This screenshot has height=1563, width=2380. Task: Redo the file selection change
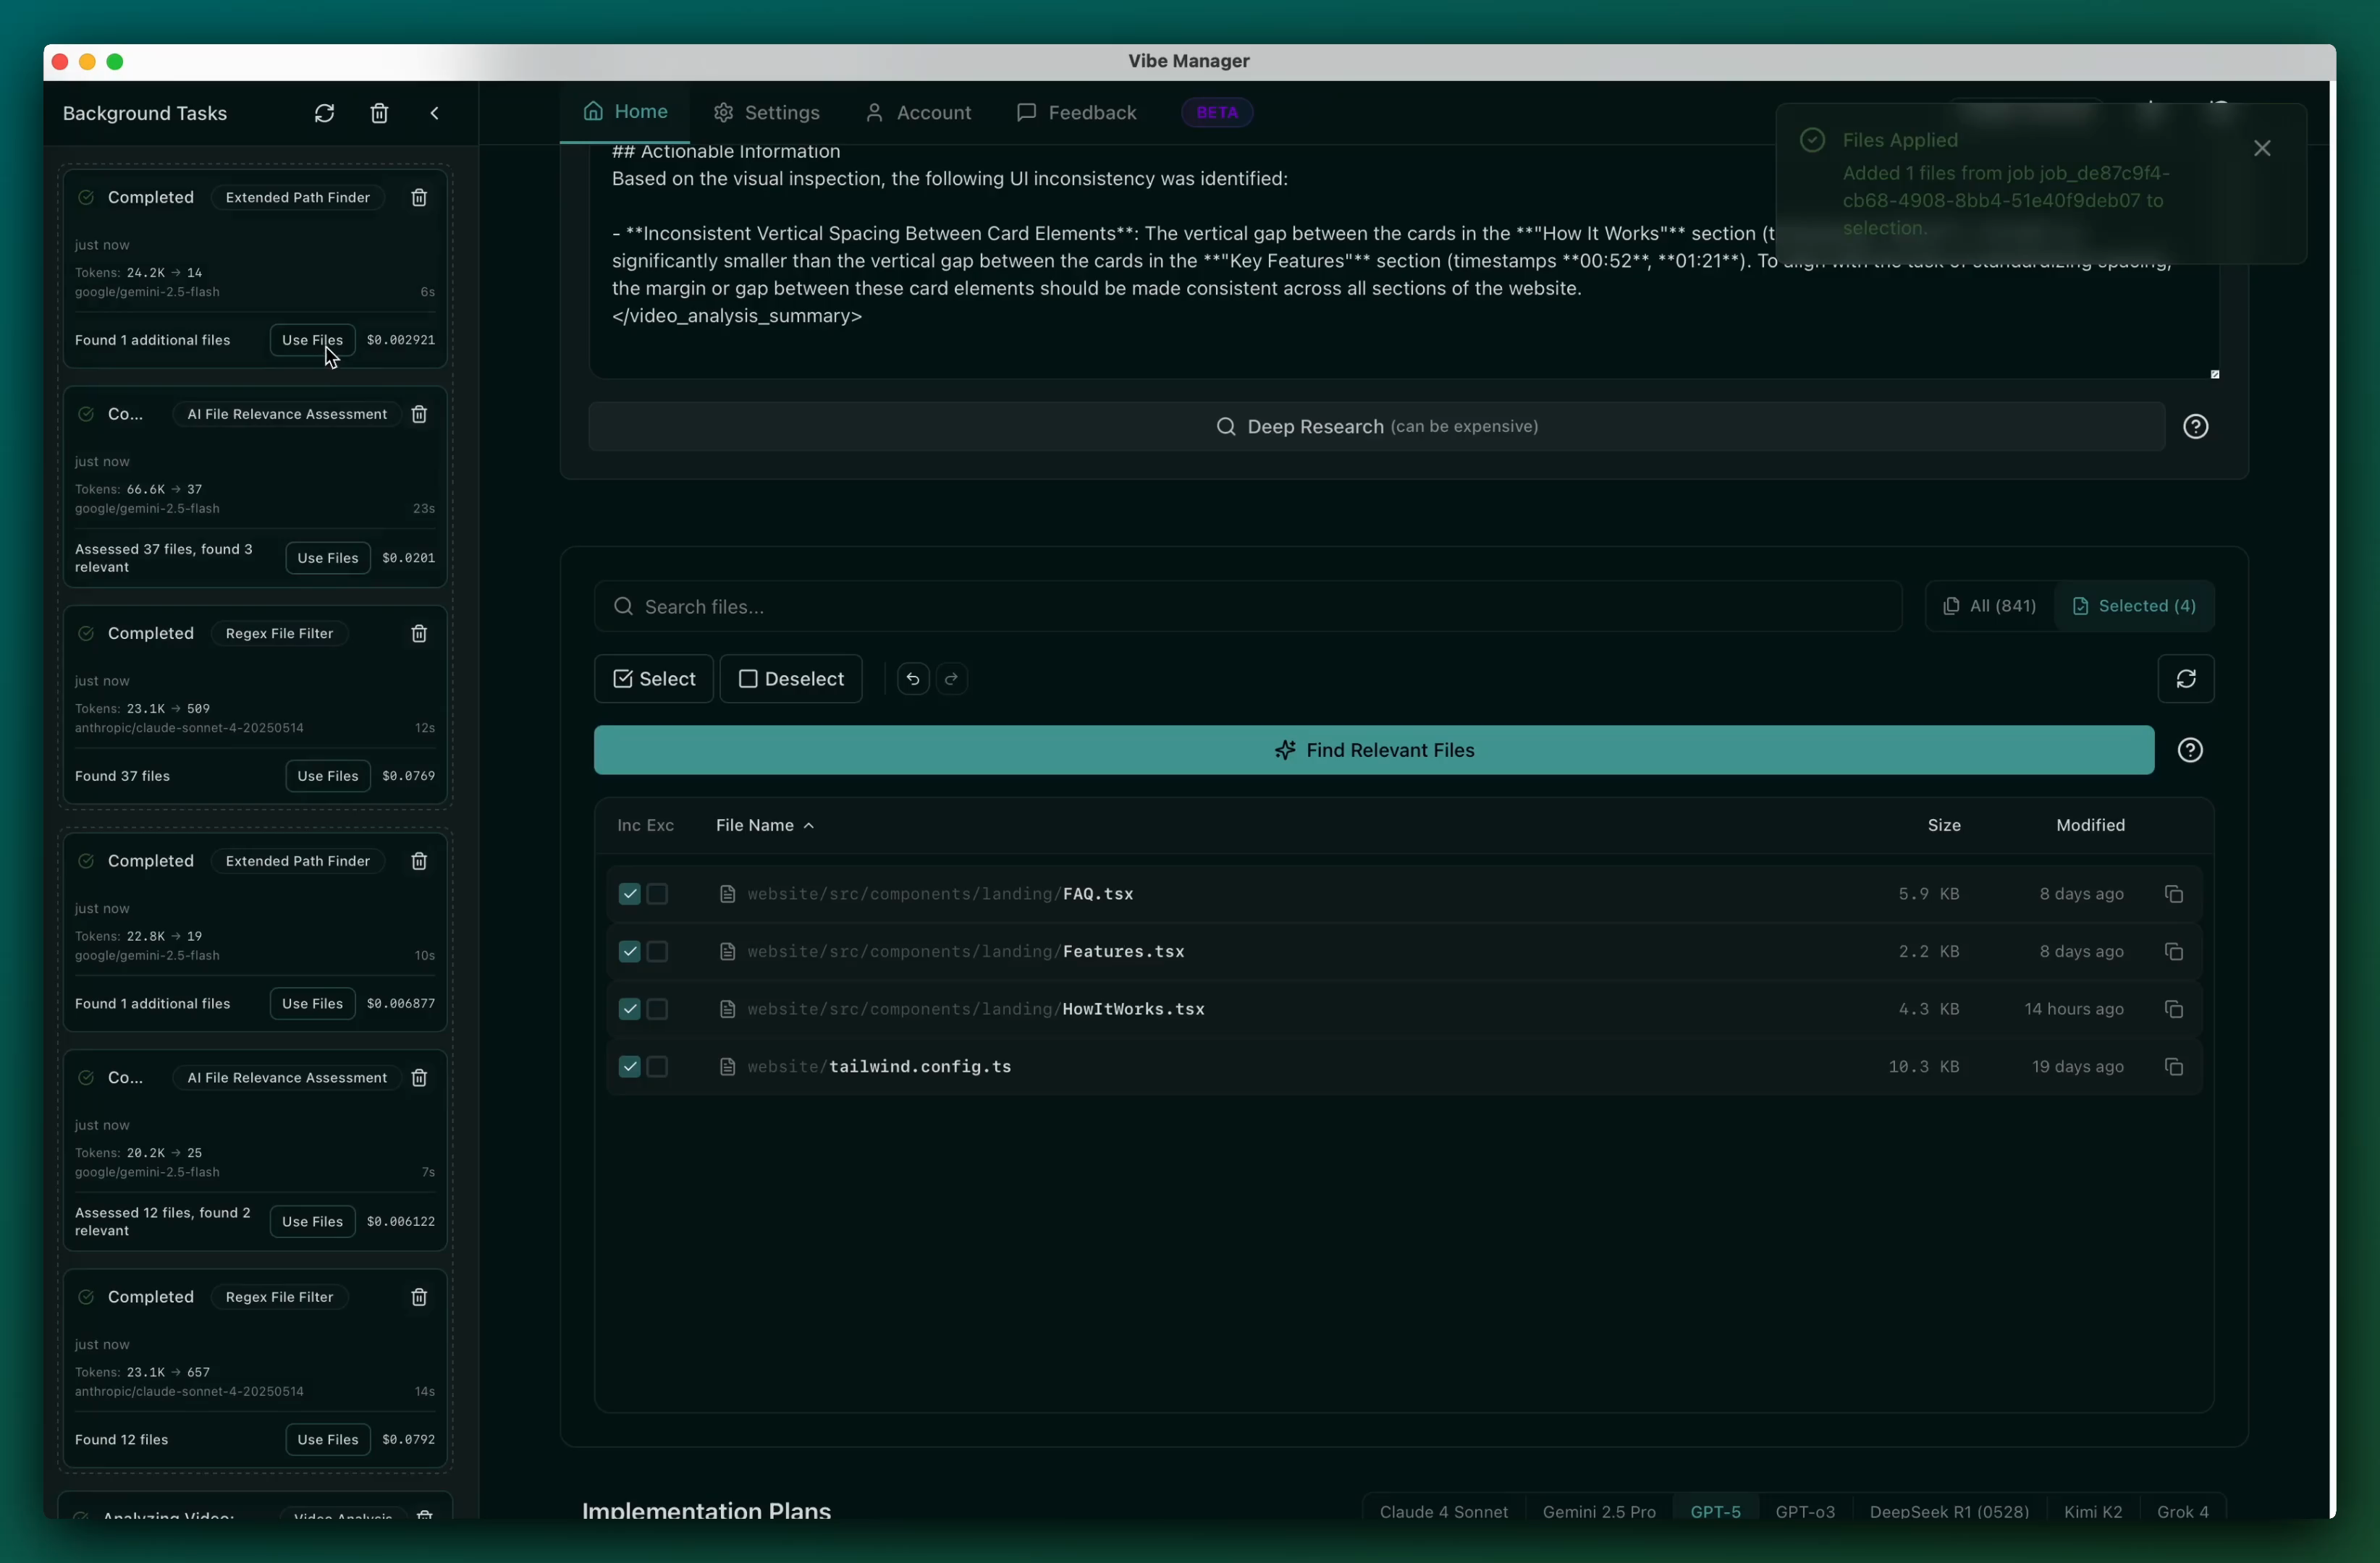951,679
